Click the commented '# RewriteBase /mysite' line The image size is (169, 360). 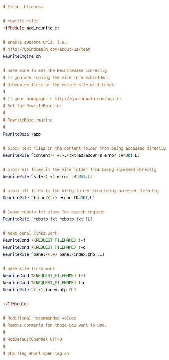click(28, 120)
